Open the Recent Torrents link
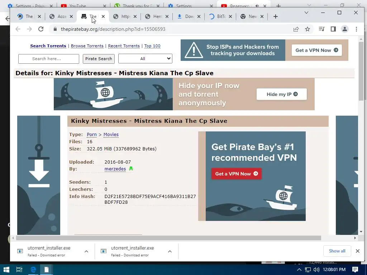This screenshot has width=367, height=275. coord(124,46)
